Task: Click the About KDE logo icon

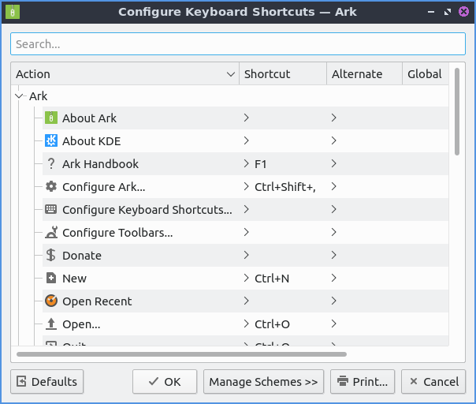Action: tap(51, 141)
